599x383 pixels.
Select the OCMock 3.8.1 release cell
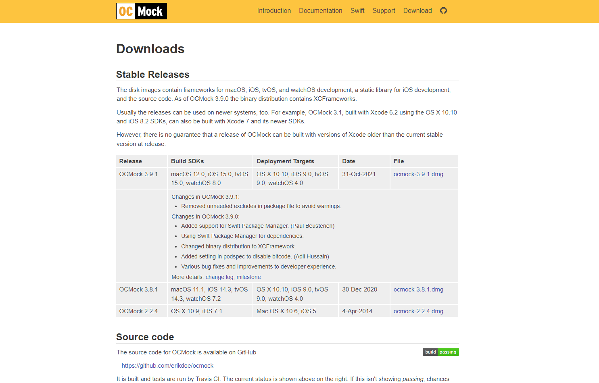pos(142,294)
